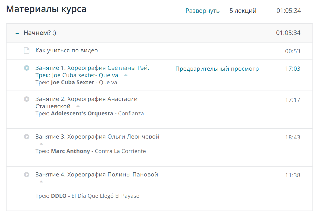Collapse the Начнем? :) section
Image resolution: width=316 pixels, height=216 pixels.
coord(17,33)
